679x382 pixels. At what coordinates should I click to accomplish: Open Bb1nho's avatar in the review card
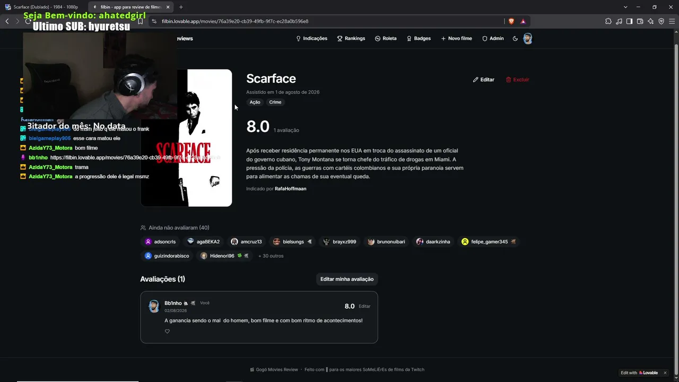tap(154, 306)
